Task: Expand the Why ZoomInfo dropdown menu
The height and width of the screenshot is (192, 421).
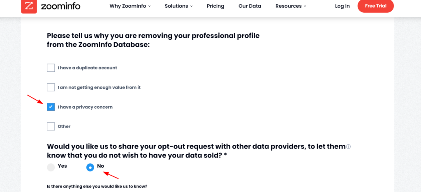Action: [130, 6]
